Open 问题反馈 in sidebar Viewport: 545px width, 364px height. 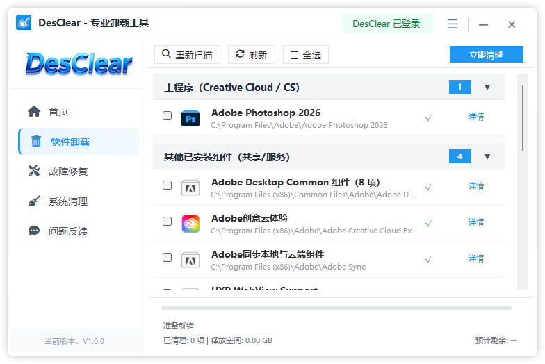tap(79, 231)
